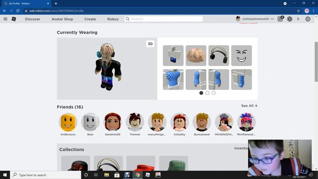This screenshot has height=179, width=318.
Task: Open the @ethanjohnstone05 username link
Action: (x=255, y=19)
